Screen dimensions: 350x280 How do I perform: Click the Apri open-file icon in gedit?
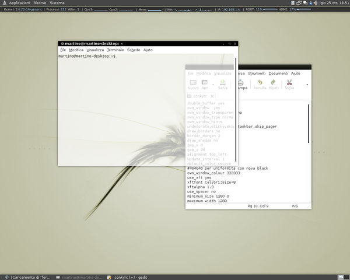click(x=205, y=83)
